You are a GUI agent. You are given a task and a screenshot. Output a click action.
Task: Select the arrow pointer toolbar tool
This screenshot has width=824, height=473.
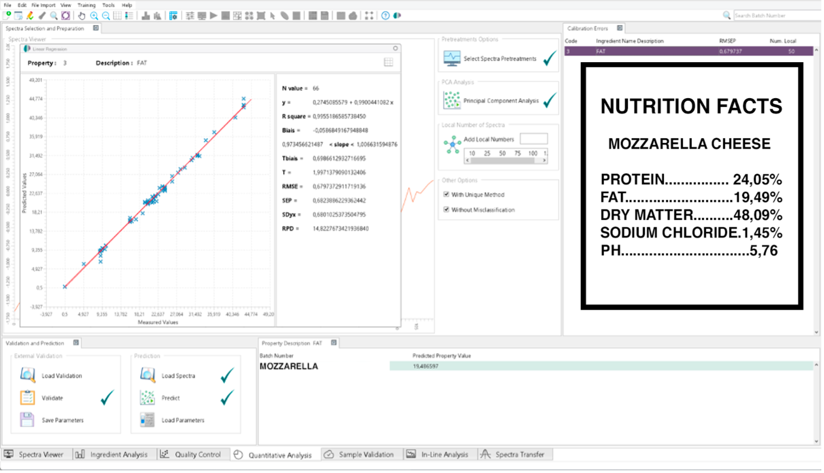pos(272,15)
